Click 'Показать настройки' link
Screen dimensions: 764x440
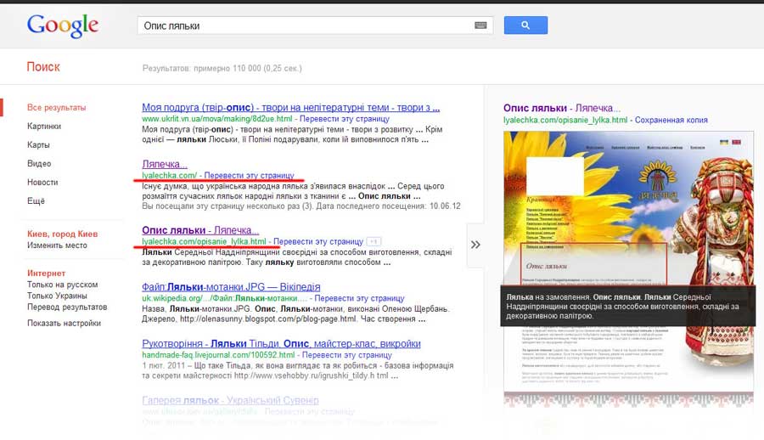click(64, 323)
